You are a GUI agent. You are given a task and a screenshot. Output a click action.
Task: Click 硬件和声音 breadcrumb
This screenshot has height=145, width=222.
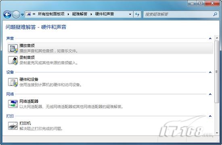(x=105, y=14)
